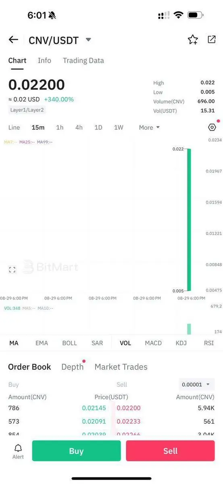Select the green candlestick on chart

point(188,220)
